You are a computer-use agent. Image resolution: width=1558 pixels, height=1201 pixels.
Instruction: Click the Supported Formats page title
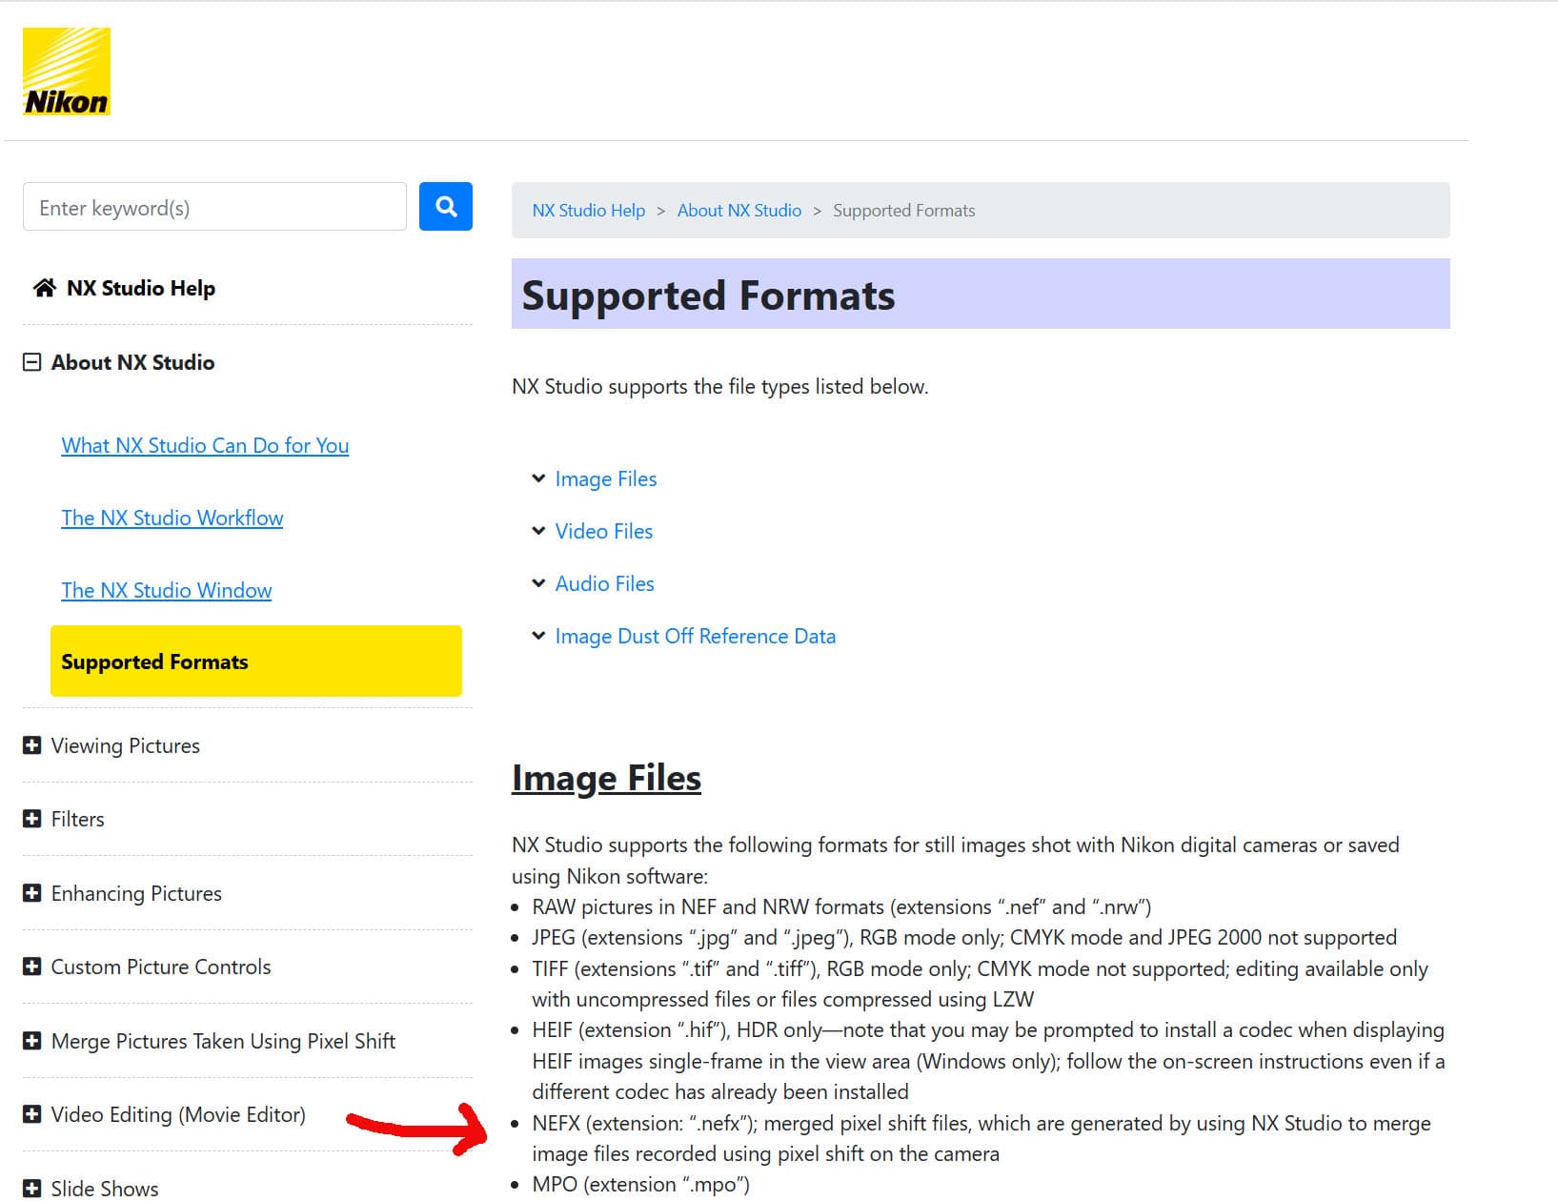[708, 295]
